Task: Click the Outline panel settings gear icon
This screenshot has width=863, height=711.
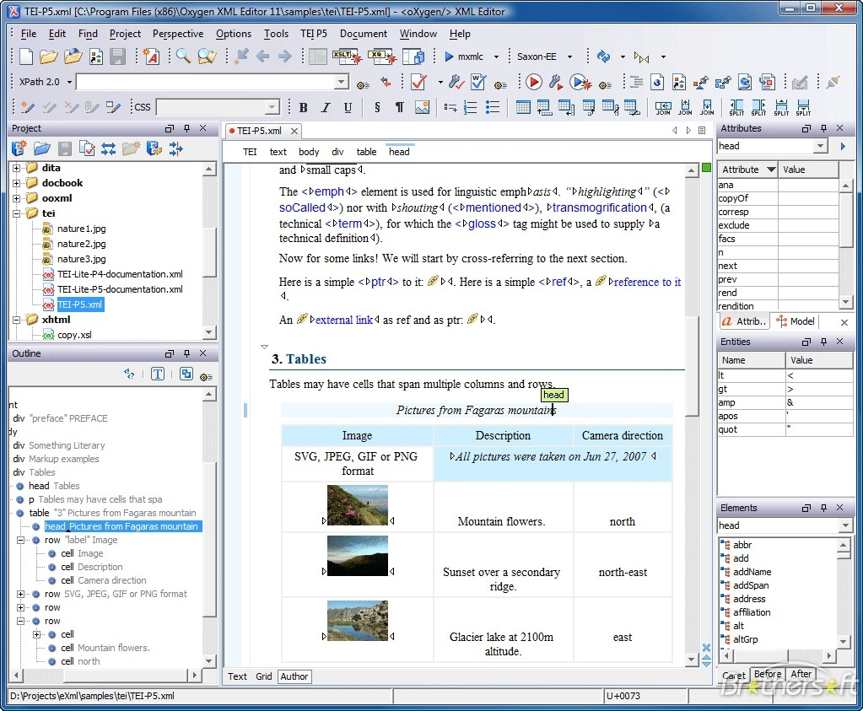Action: [207, 377]
